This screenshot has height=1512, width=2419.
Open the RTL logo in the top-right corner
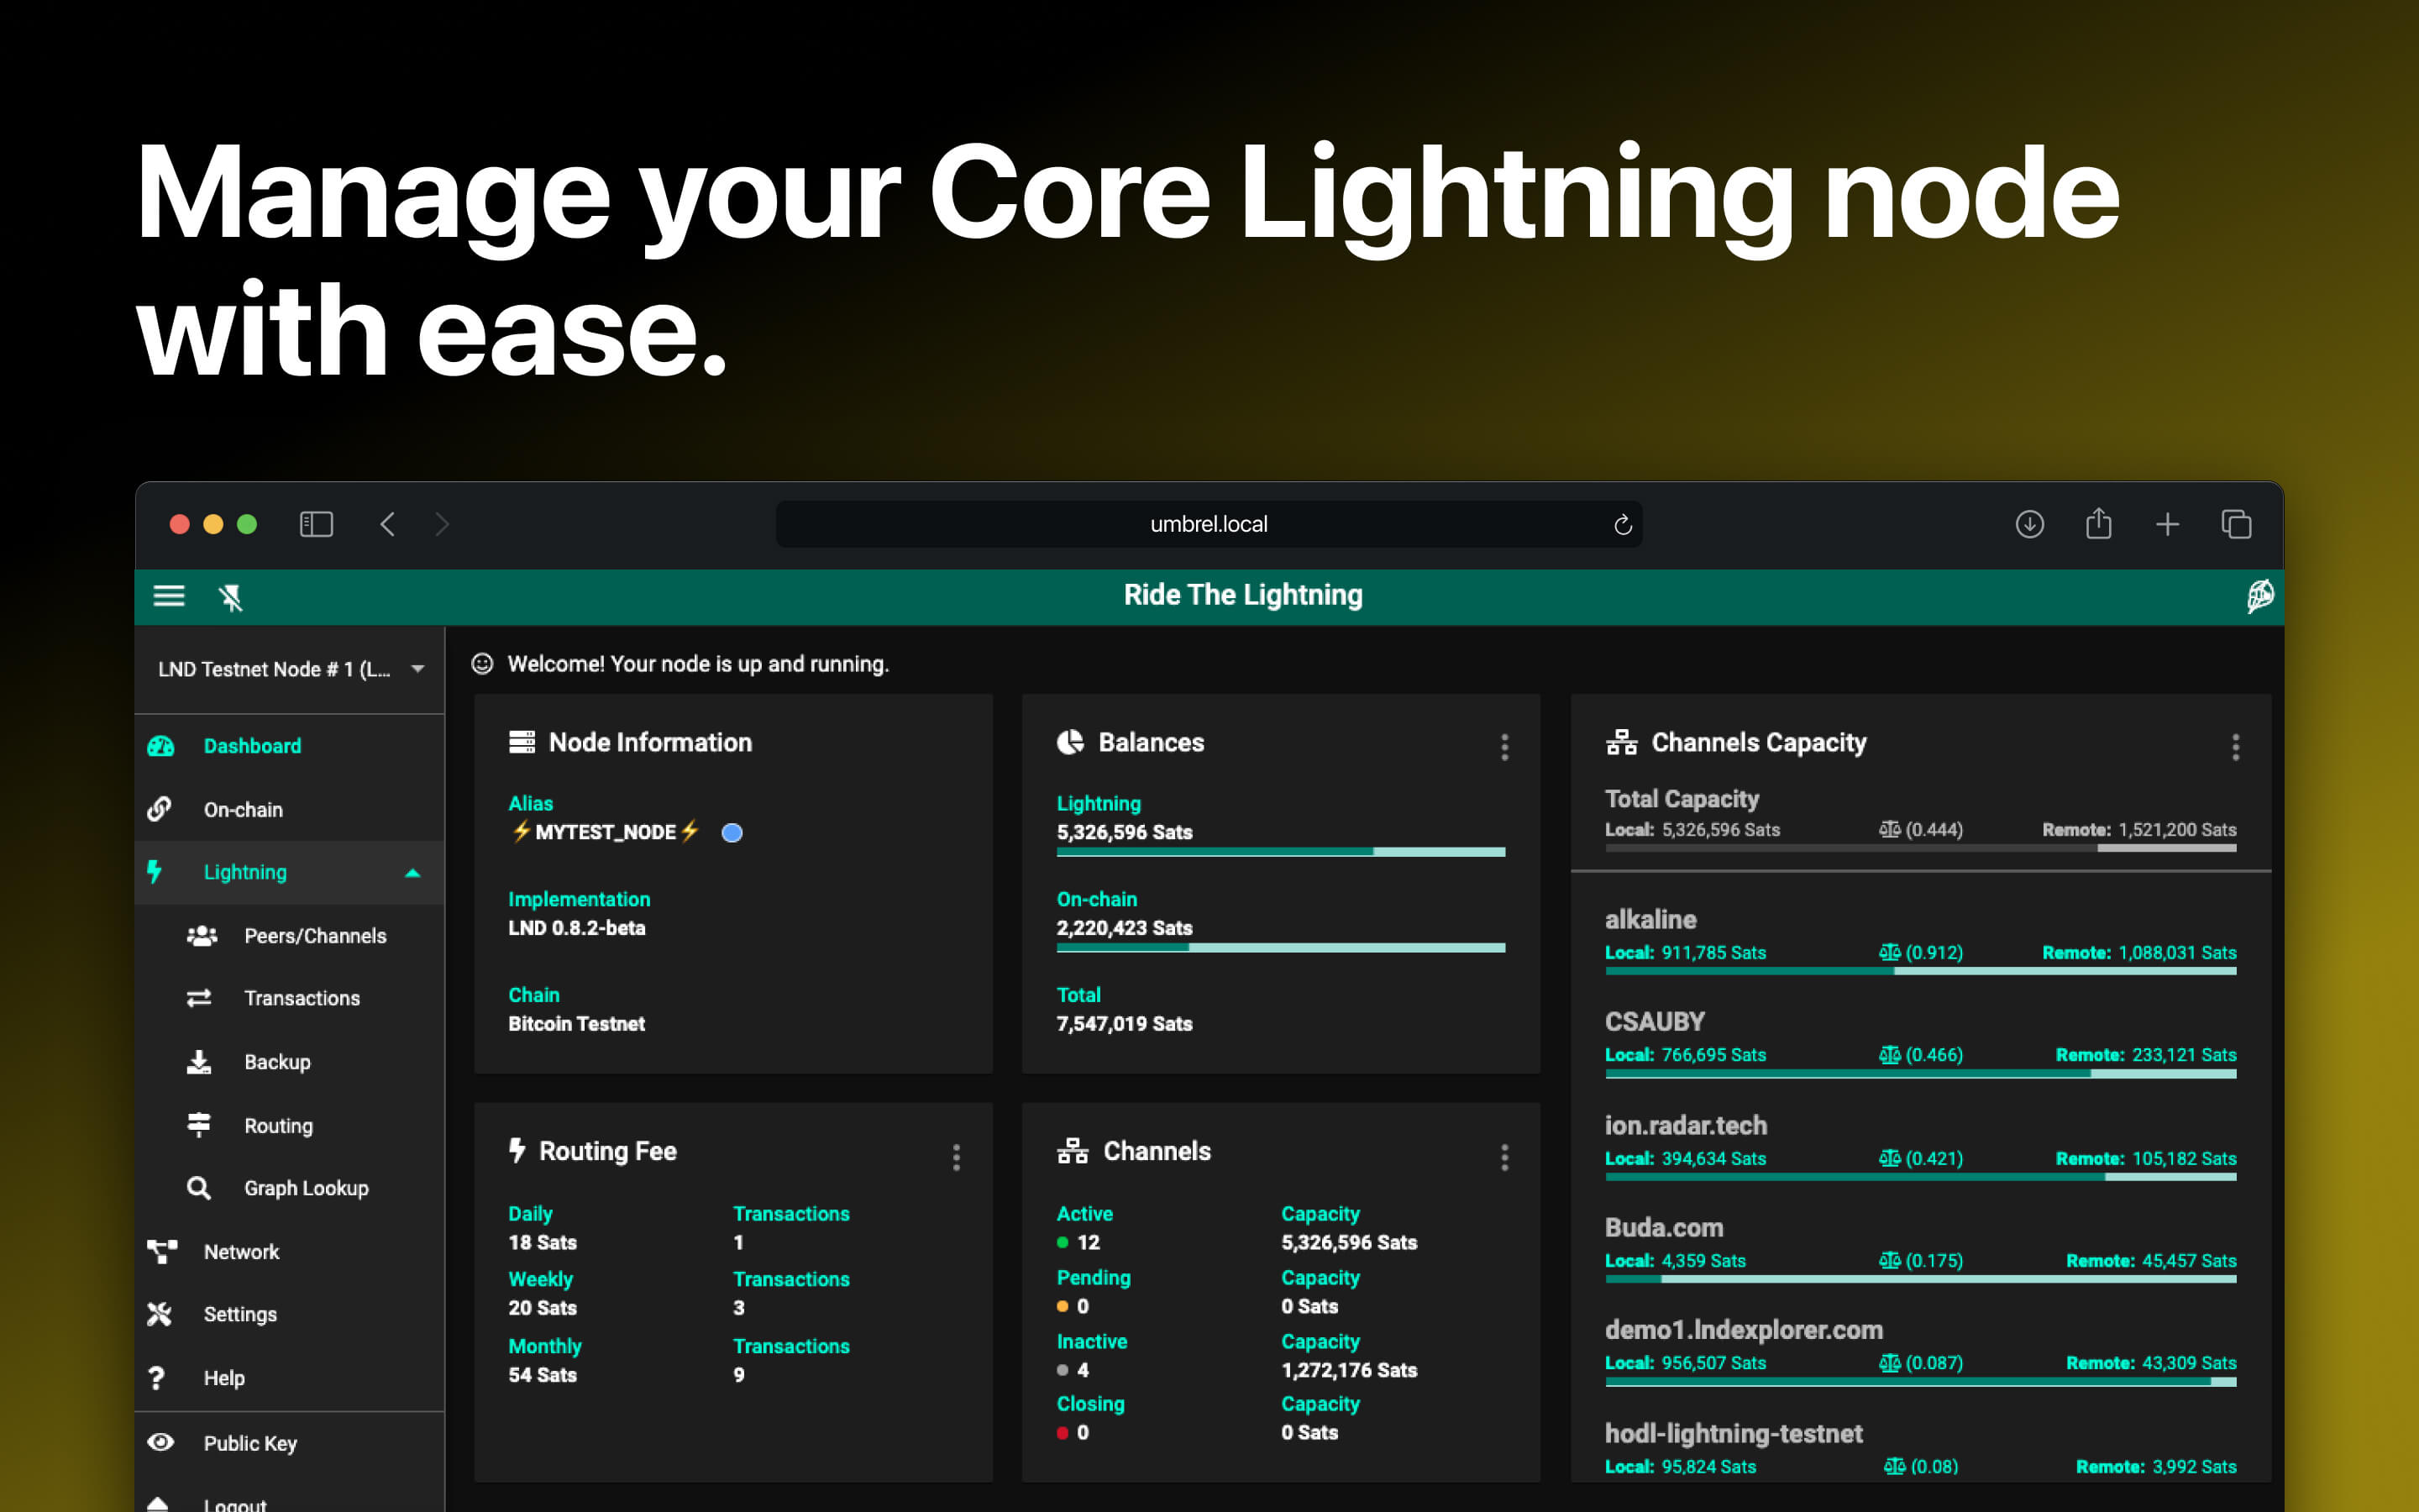click(x=2260, y=596)
